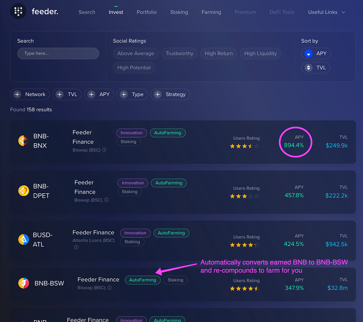Click Innovation tag in BNB-BNX row

click(132, 133)
